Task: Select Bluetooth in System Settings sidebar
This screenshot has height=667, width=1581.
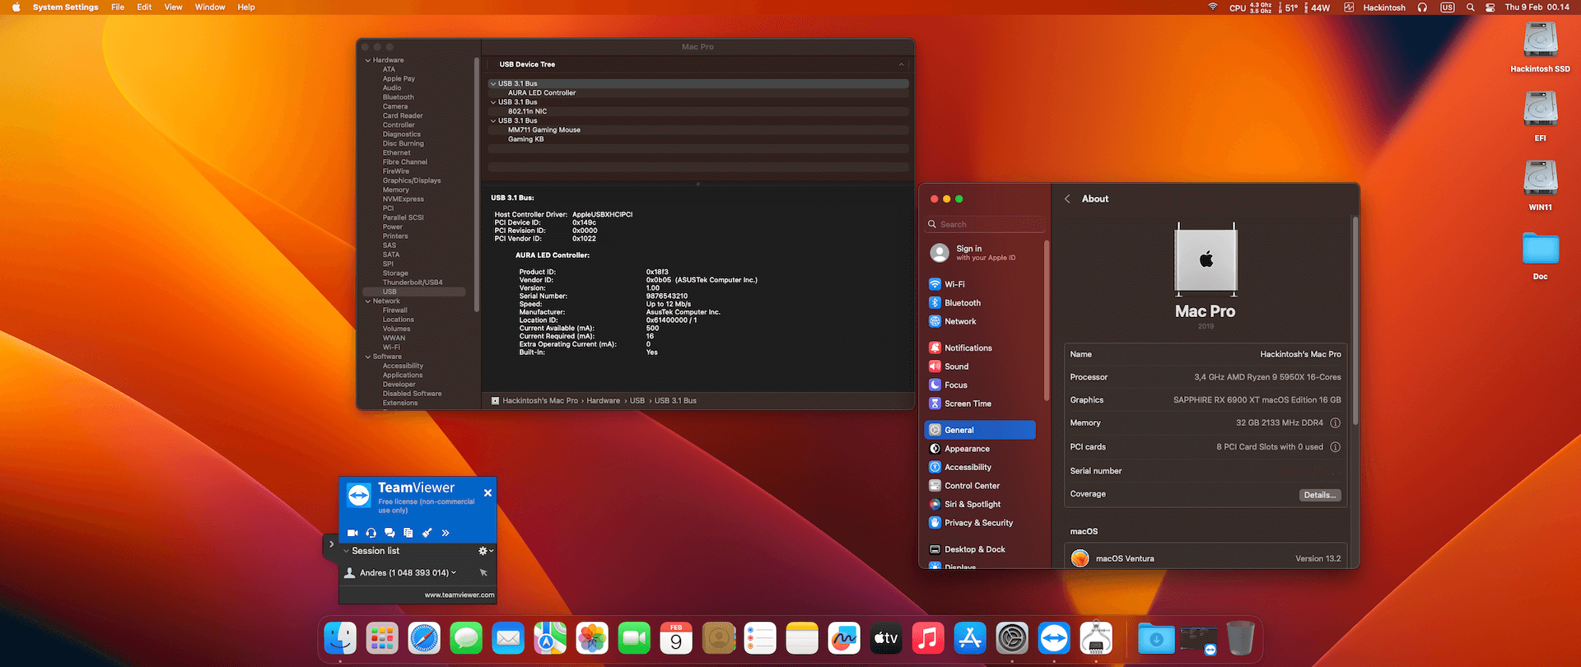Action: point(980,303)
